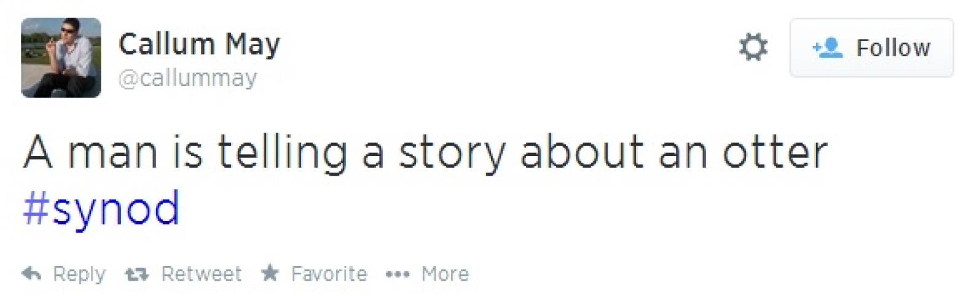Open the #synod hashtag link
Image resolution: width=966 pixels, height=296 pixels.
click(x=101, y=208)
